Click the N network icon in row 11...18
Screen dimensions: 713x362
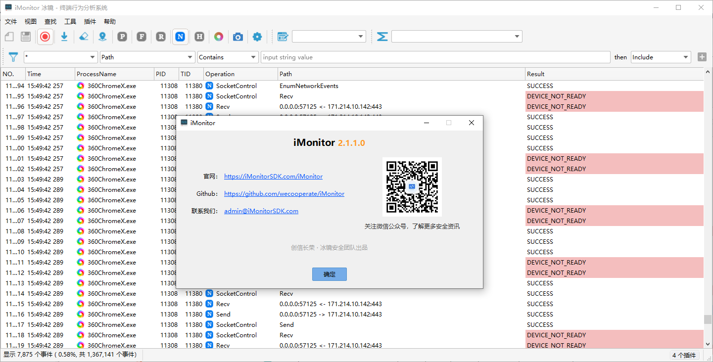[x=209, y=335]
